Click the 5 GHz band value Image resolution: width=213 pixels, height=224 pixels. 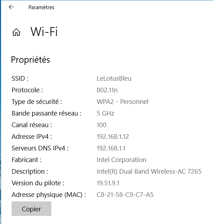[105, 113]
